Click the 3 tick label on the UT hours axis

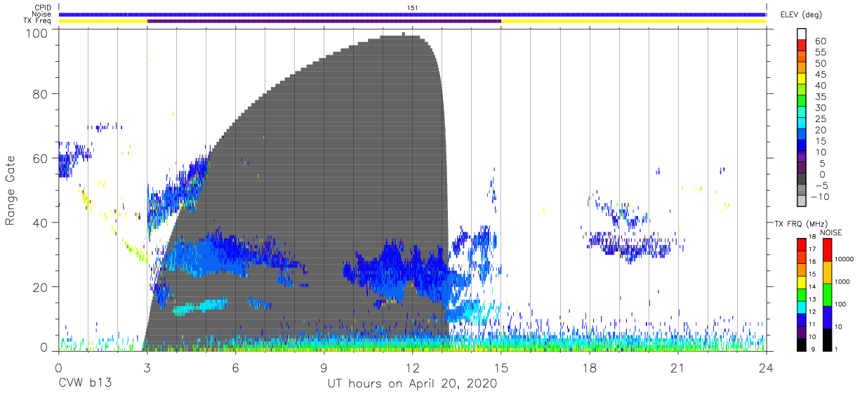coord(147,367)
